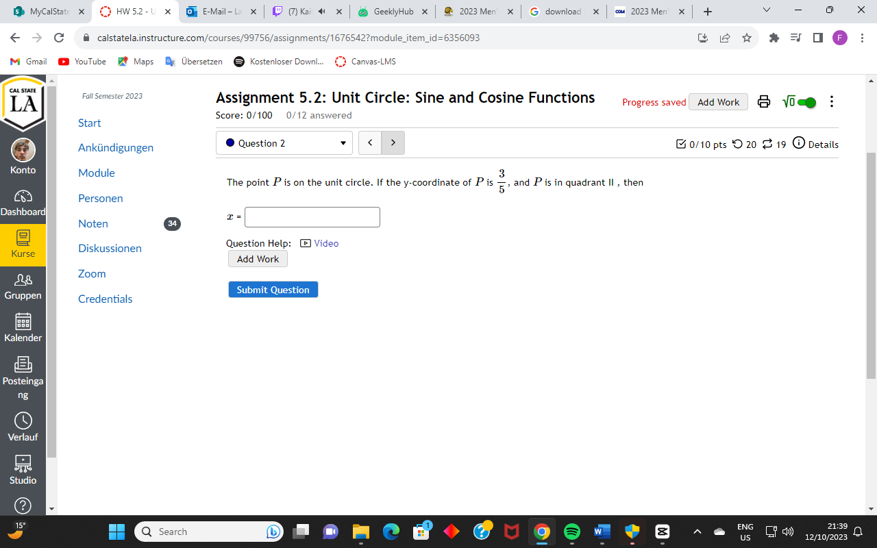This screenshot has height=548, width=877.
Task: Click the x answer input field
Action: [312, 216]
